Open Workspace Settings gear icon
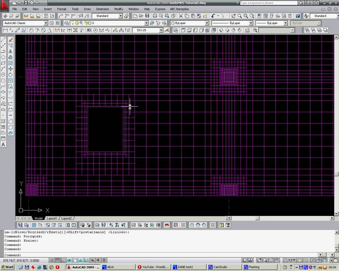The width and height of the screenshot is (339, 271). [x=52, y=23]
